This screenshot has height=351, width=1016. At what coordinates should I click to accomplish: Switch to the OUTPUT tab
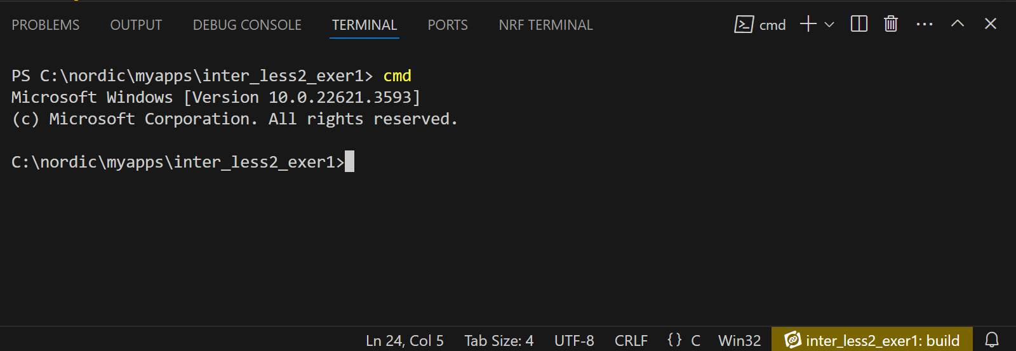tap(136, 25)
